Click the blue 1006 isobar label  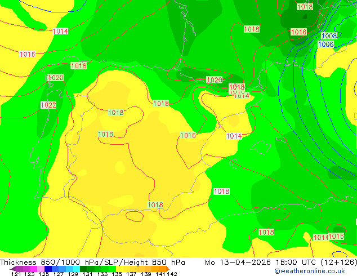(x=326, y=44)
